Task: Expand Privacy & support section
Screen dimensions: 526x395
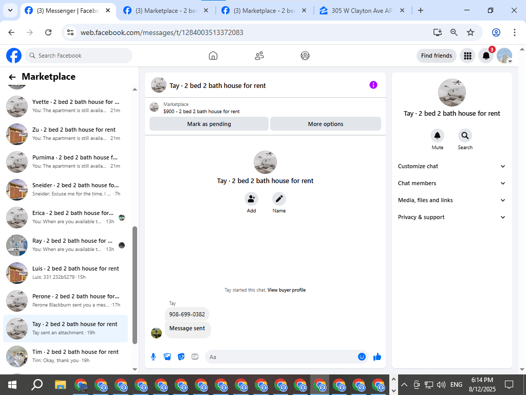Action: point(452,217)
